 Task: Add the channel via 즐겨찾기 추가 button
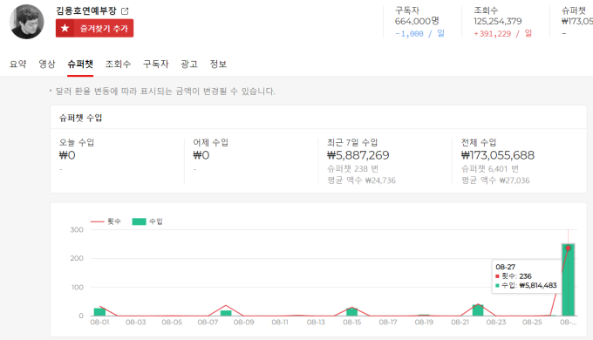click(94, 29)
